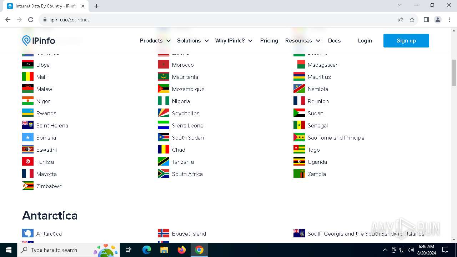Viewport: 457px width, 257px height.
Task: Open Chrome profile menu
Action: point(438,20)
